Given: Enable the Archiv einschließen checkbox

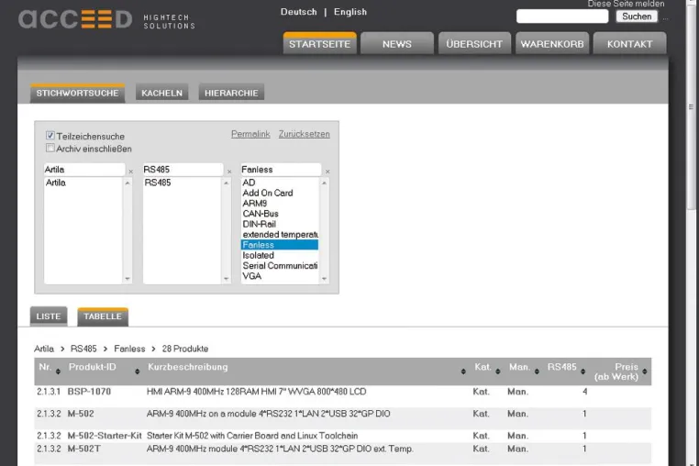Looking at the screenshot, I should 50,148.
